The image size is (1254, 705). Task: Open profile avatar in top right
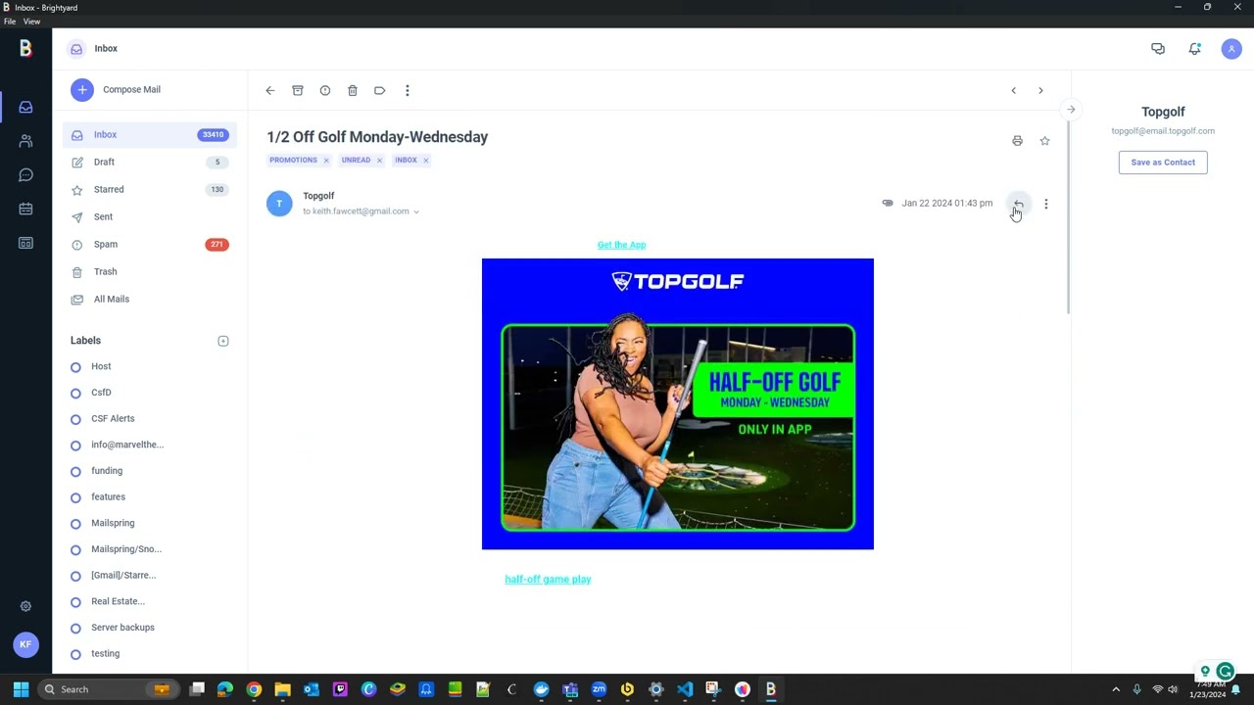tap(1231, 49)
